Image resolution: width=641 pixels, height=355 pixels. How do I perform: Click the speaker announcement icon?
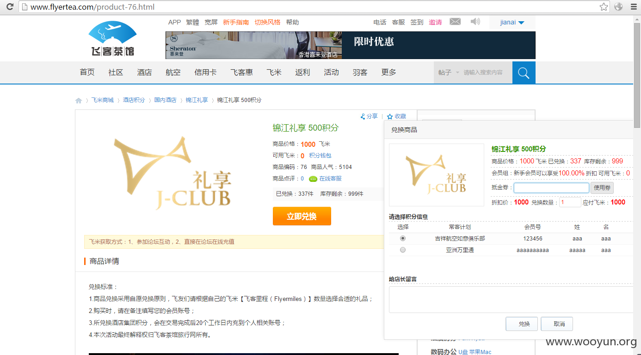click(x=475, y=22)
